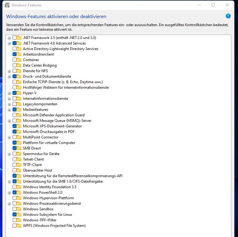Expand the Hyper-V tree node
238x237 pixels.
pyautogui.click(x=9, y=93)
